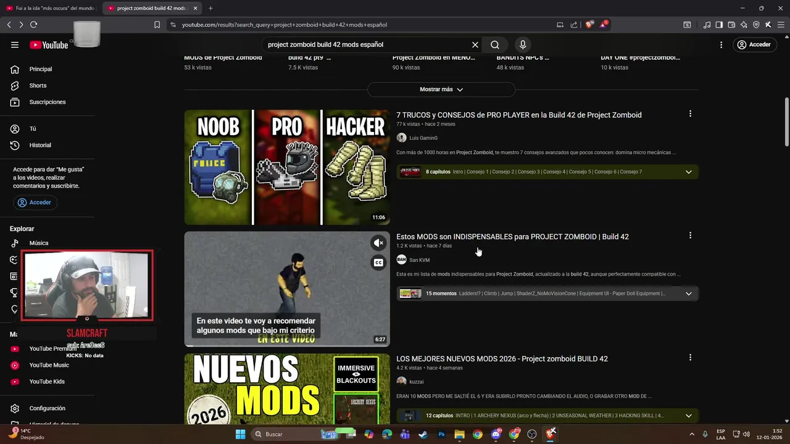Image resolution: width=790 pixels, height=444 pixels.
Task: Open the San KVM channel name
Action: (419, 260)
